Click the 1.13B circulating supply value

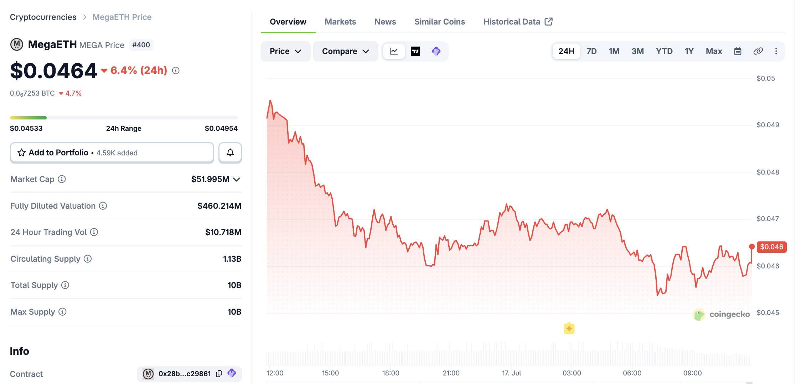pos(232,259)
